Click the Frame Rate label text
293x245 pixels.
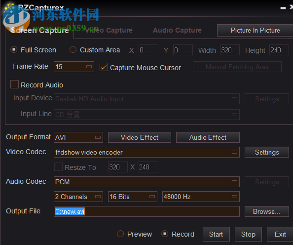(x=30, y=66)
